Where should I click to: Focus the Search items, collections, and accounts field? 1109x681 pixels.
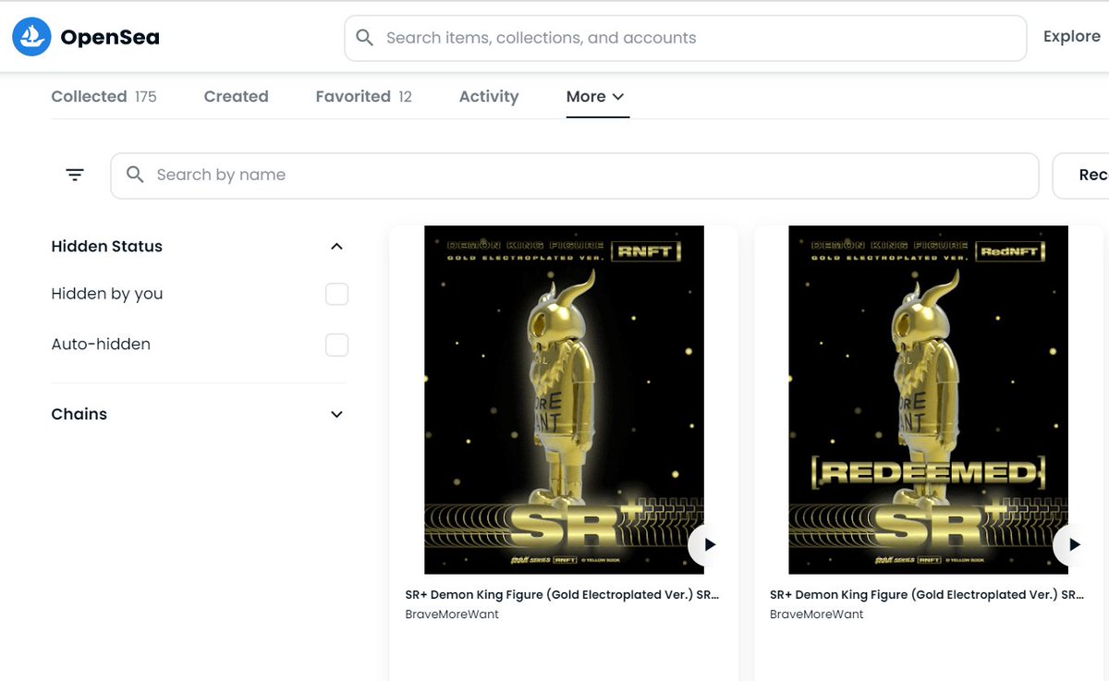686,38
